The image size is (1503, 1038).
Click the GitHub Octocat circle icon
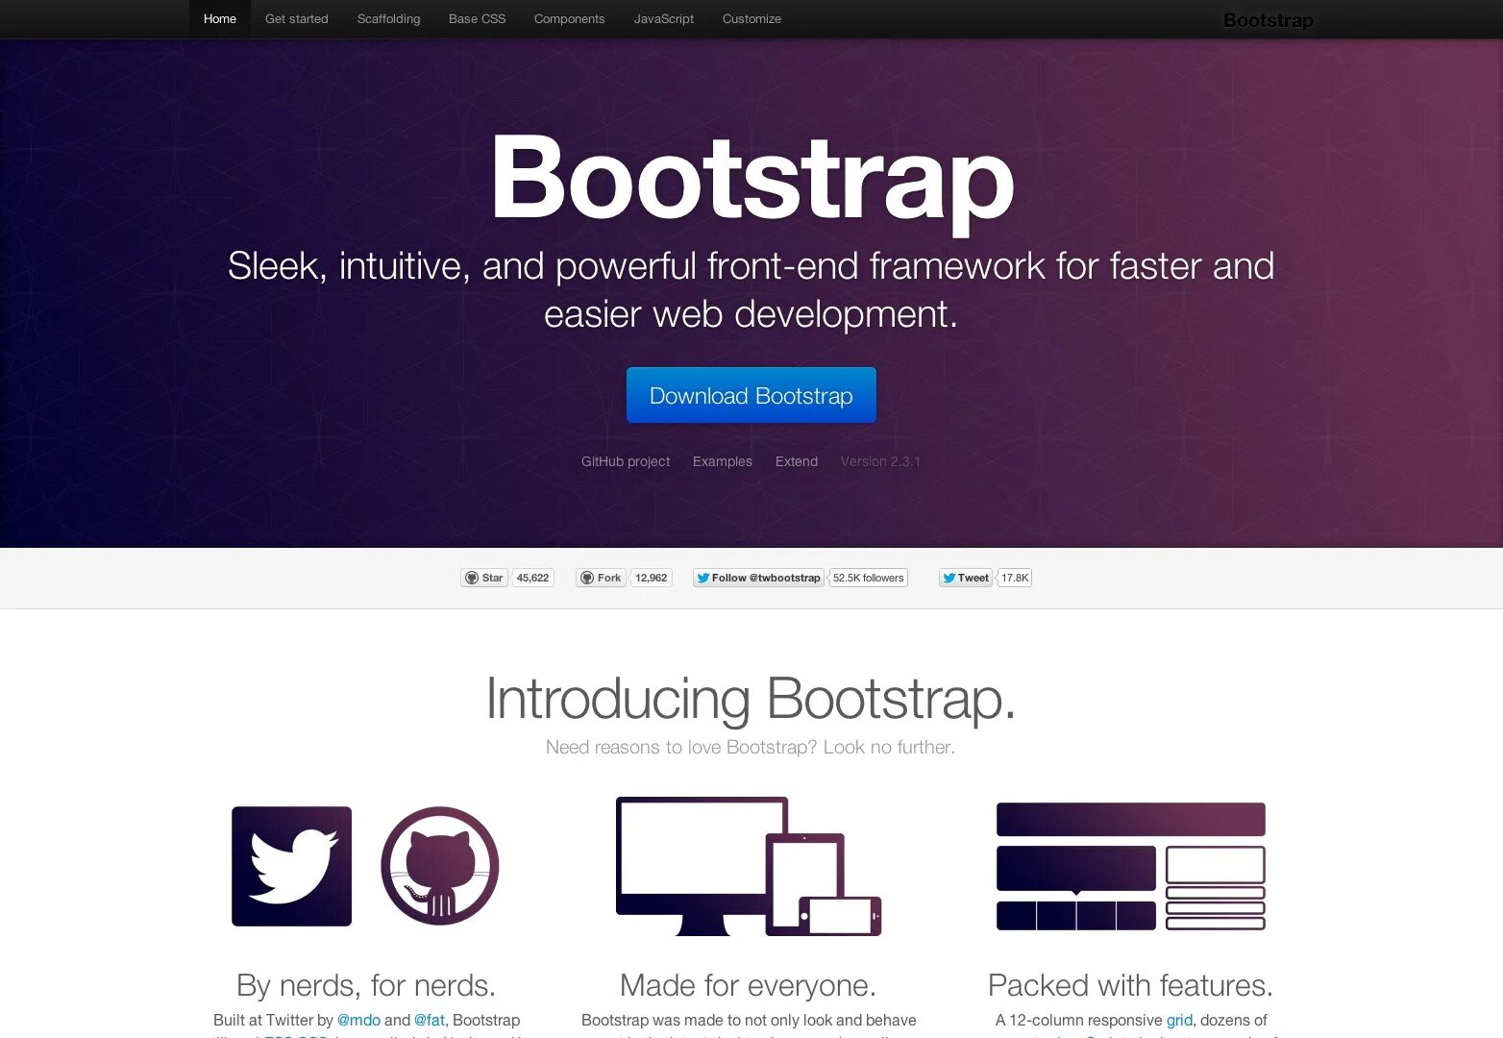click(440, 866)
